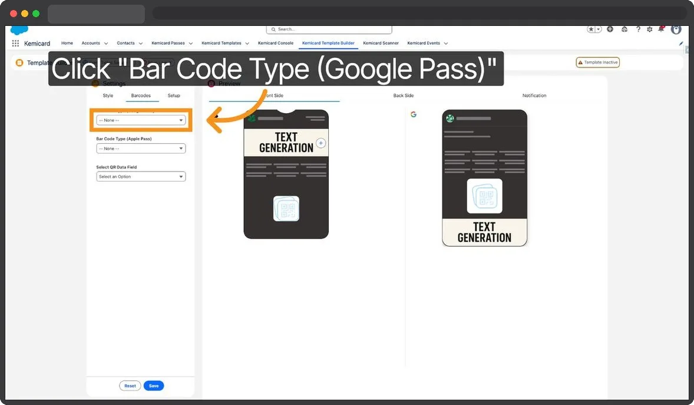This screenshot has height=405, width=694.
Task: Switch to the Setup settings tab
Action: (174, 96)
